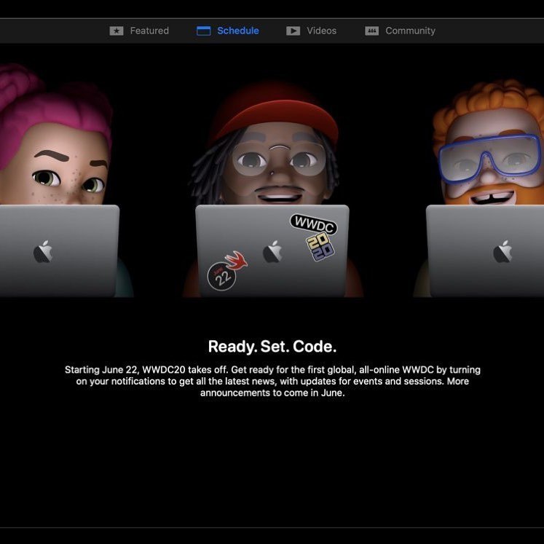The image size is (544, 544).
Task: Click the text 'Starting June 22, WWDC20 takes off'
Action: tap(147, 370)
